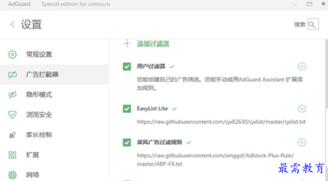328x181 pixels.
Task: Click the 搜索 label
Action: point(299,25)
